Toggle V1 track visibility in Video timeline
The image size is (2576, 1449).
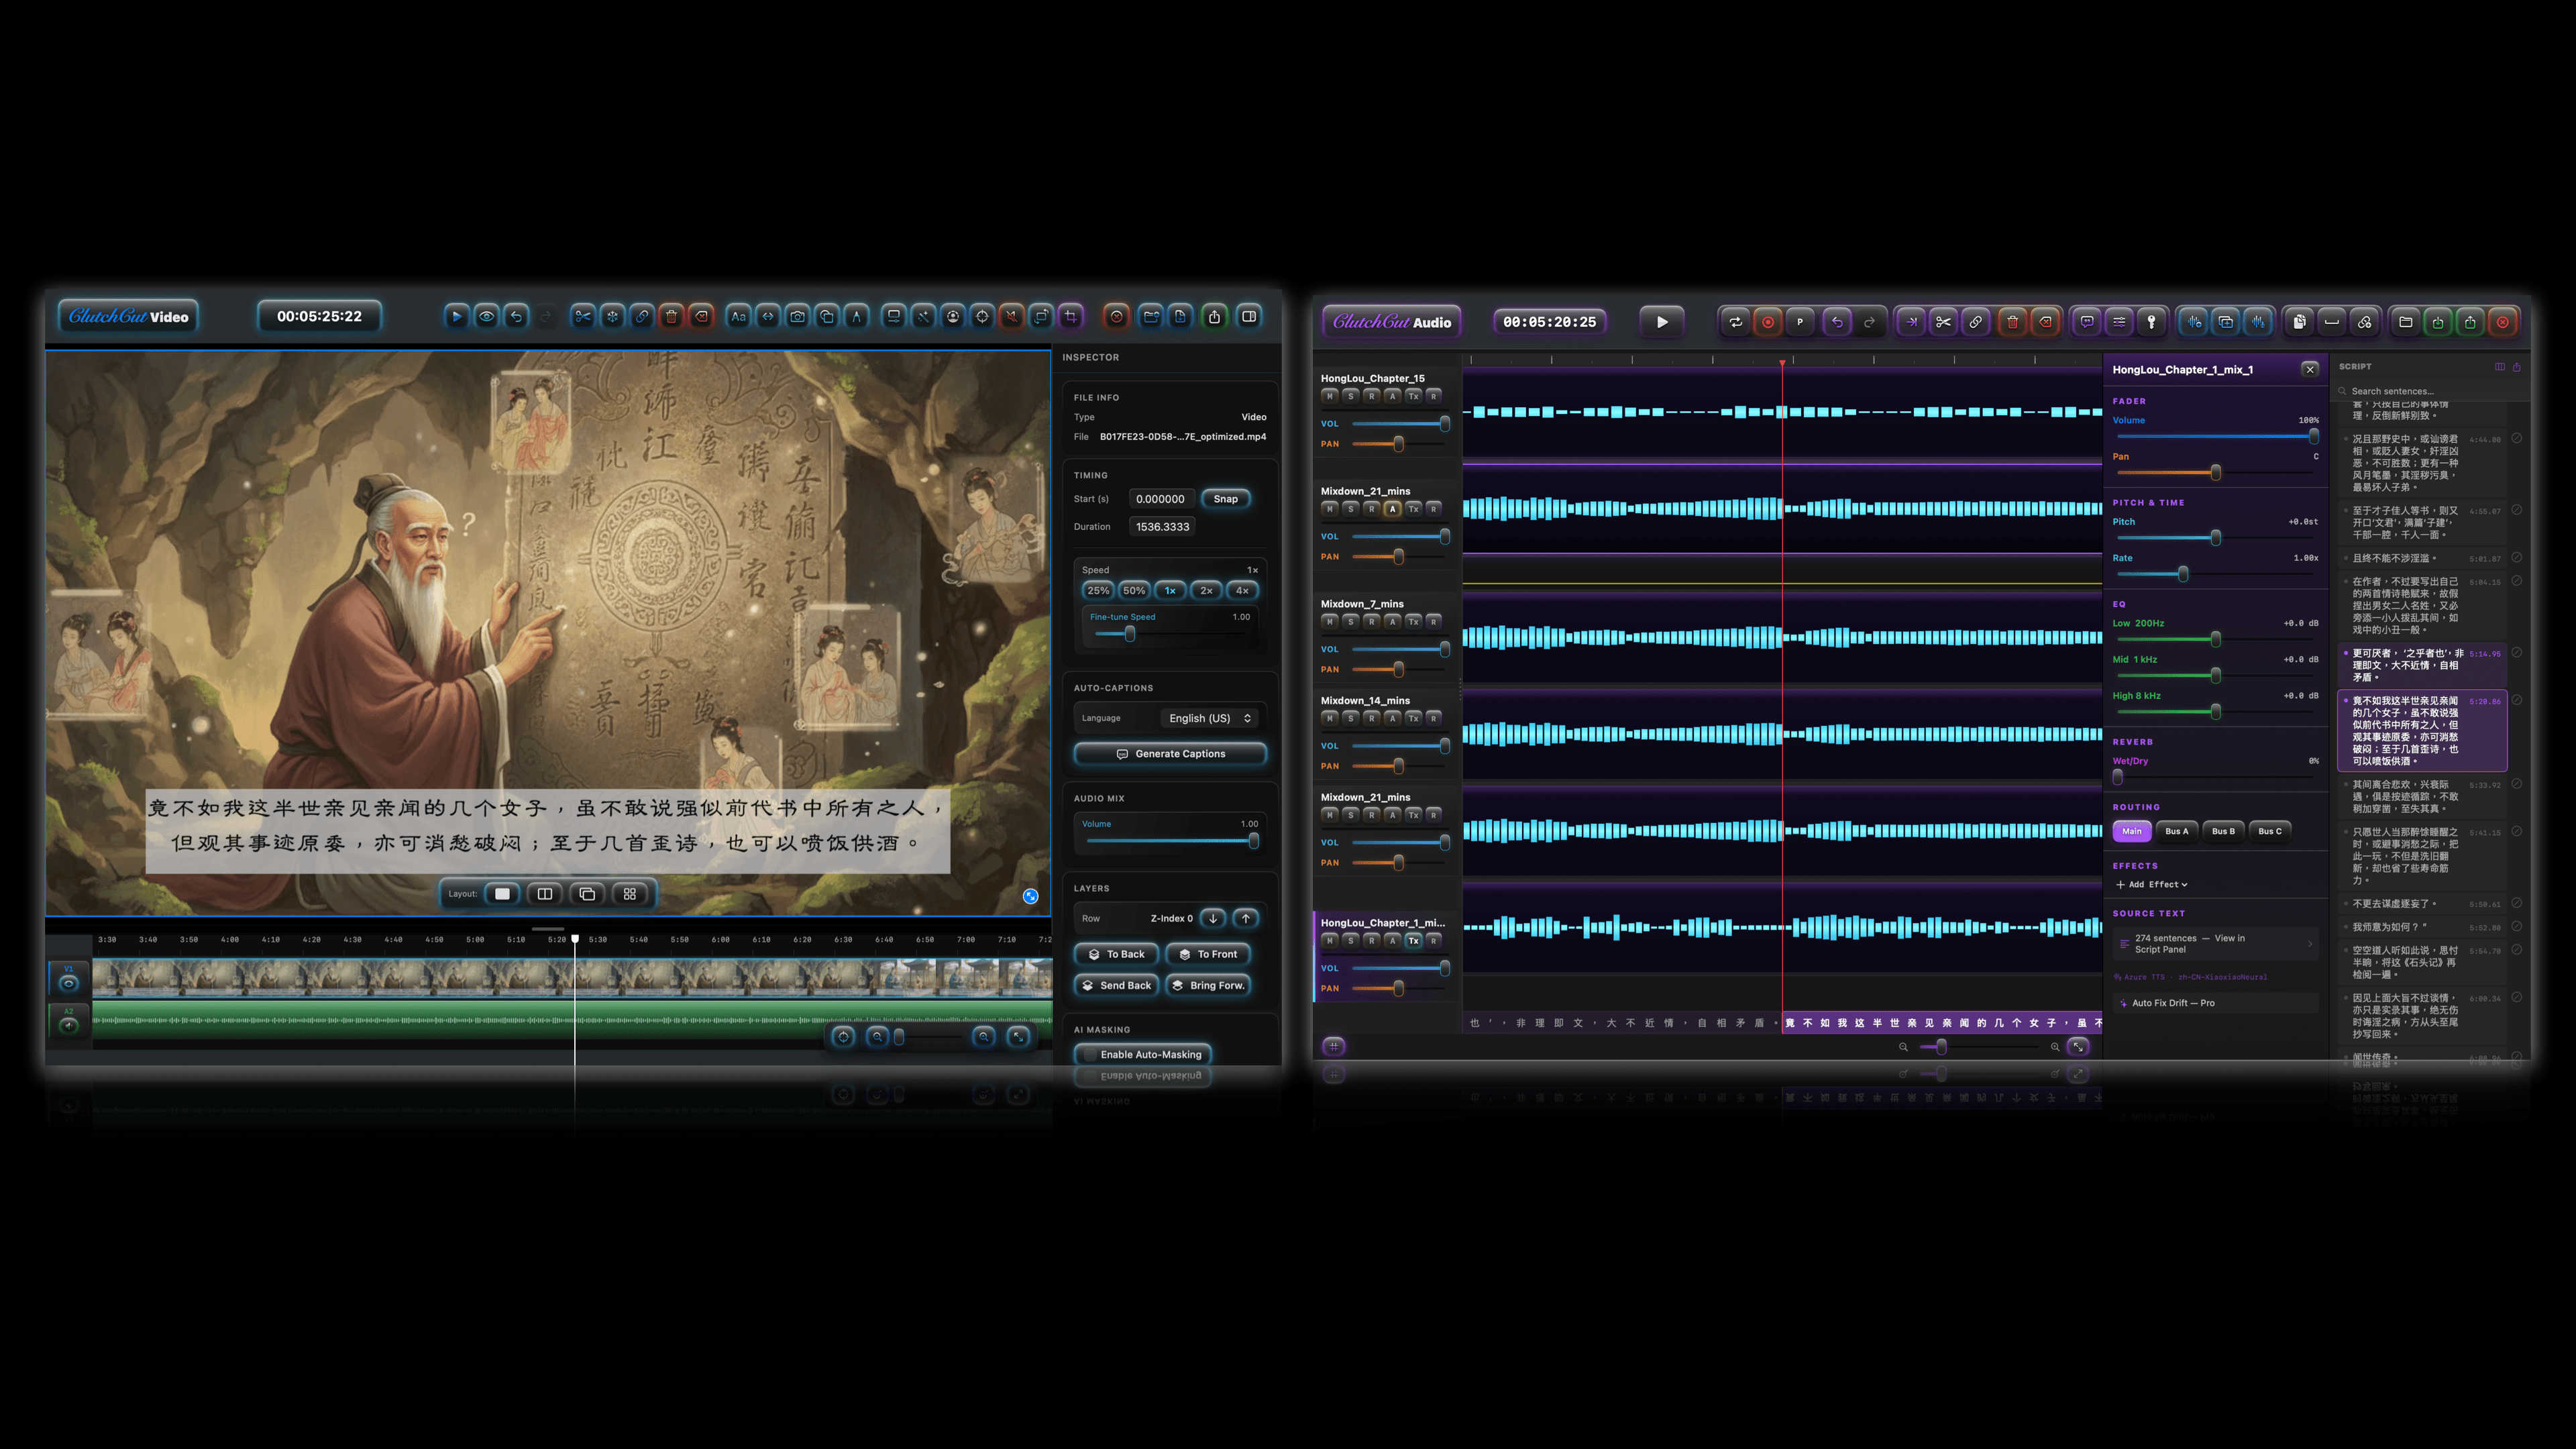[x=69, y=984]
